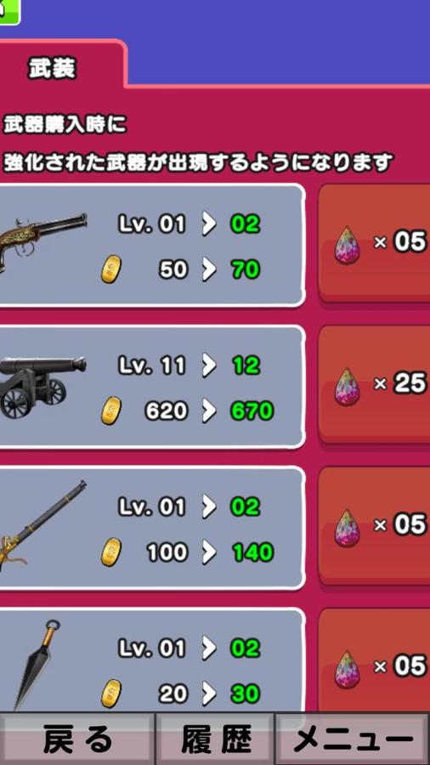The height and width of the screenshot is (765, 430).
Task: Click the arrow between 20 and 30
Action: pyautogui.click(x=209, y=694)
